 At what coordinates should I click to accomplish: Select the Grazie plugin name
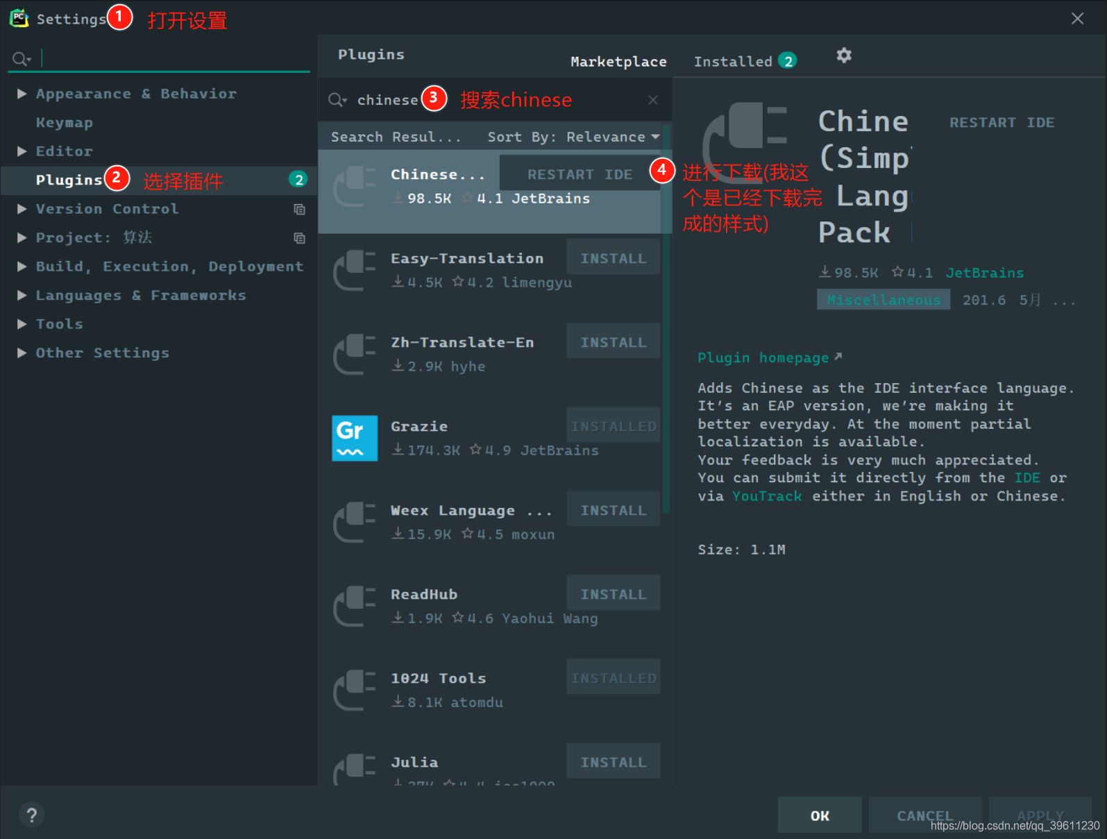click(x=419, y=426)
